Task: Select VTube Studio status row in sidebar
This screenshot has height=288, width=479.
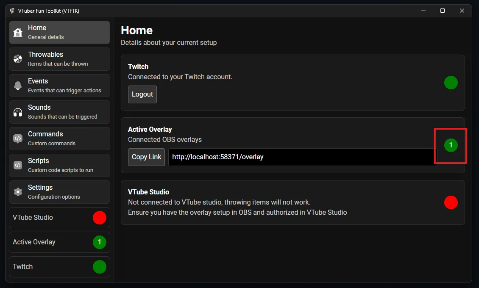Action: click(59, 218)
